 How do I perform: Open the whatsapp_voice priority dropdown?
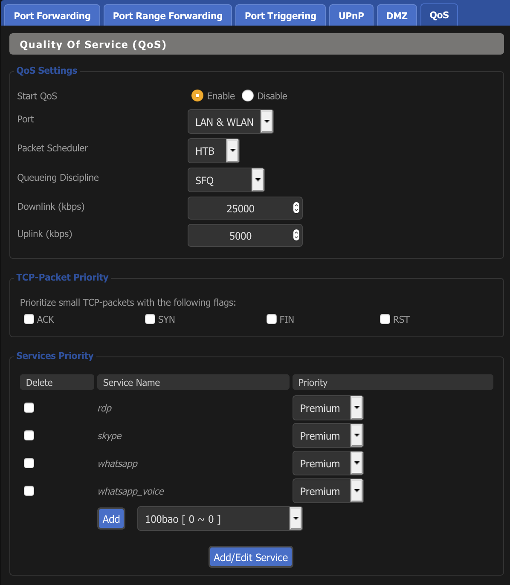(x=327, y=491)
